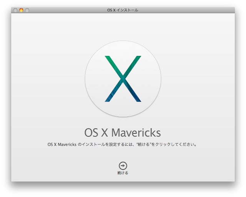Click the disabled zoom button in title bar
Image resolution: width=246 pixels, height=197 pixels.
coord(27,10)
